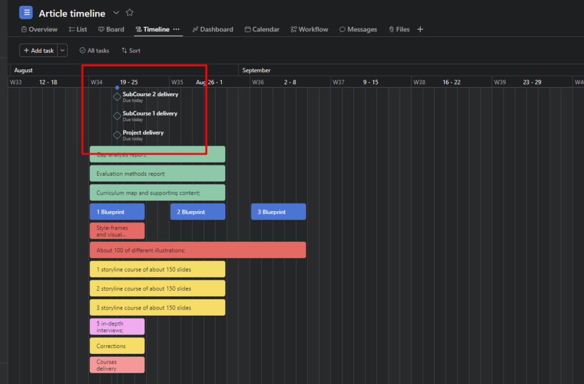Click the blue today marker dot

[x=117, y=88]
